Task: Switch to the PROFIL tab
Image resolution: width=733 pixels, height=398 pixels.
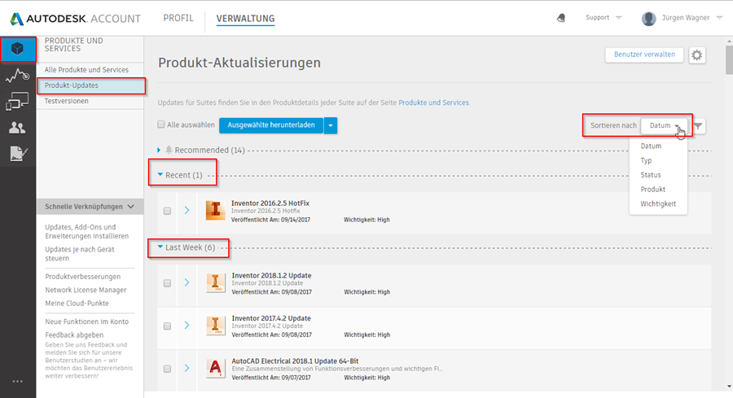Action: point(178,18)
